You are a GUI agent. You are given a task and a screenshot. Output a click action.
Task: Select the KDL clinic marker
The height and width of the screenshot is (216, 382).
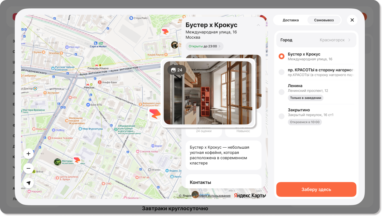click(70, 97)
